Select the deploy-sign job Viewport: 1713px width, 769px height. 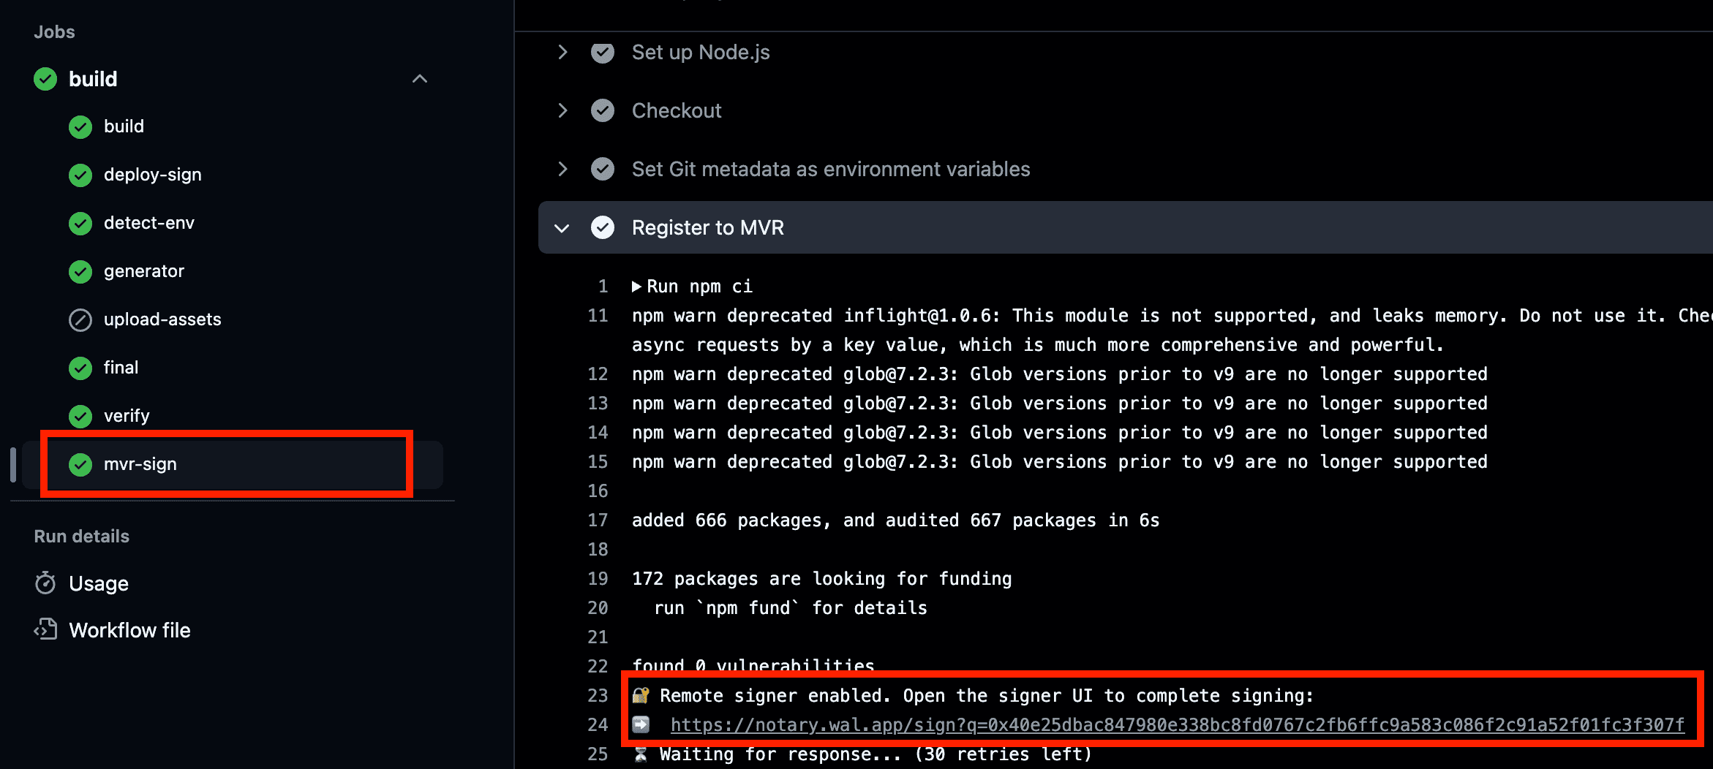coord(152,175)
